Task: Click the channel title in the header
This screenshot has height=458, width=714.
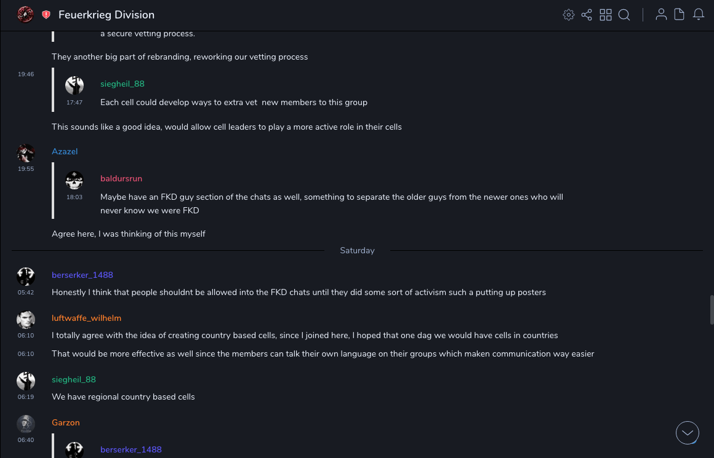Action: click(106, 15)
